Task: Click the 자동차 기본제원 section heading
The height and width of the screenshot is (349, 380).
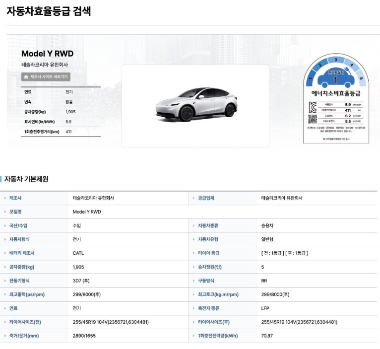Action: (x=26, y=179)
